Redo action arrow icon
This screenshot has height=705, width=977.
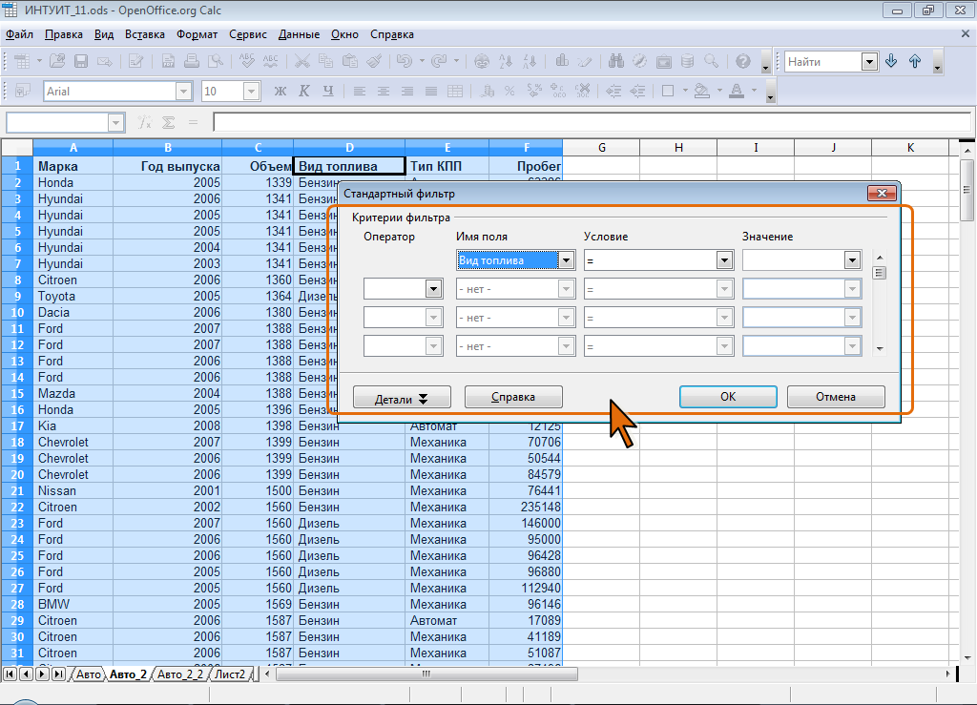pyautogui.click(x=439, y=61)
